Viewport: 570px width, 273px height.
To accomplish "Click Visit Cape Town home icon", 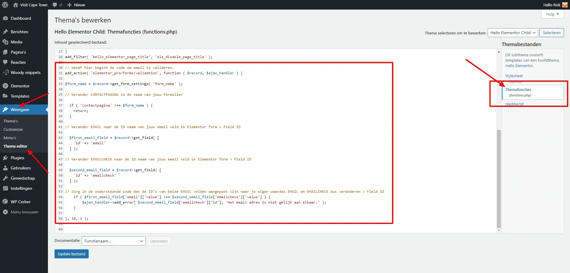I will pos(16,5).
